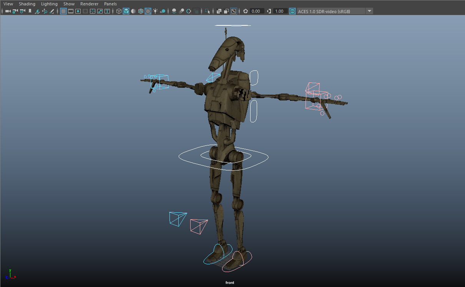Toggle the Safe Action overlay
Viewport: 465px width, 287px height.
pyautogui.click(x=100, y=11)
